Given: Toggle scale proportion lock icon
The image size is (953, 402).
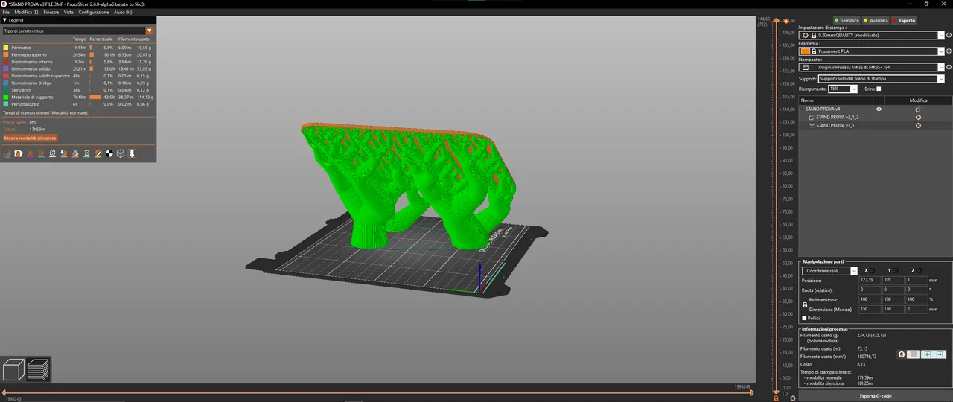Looking at the screenshot, I should pos(804,304).
